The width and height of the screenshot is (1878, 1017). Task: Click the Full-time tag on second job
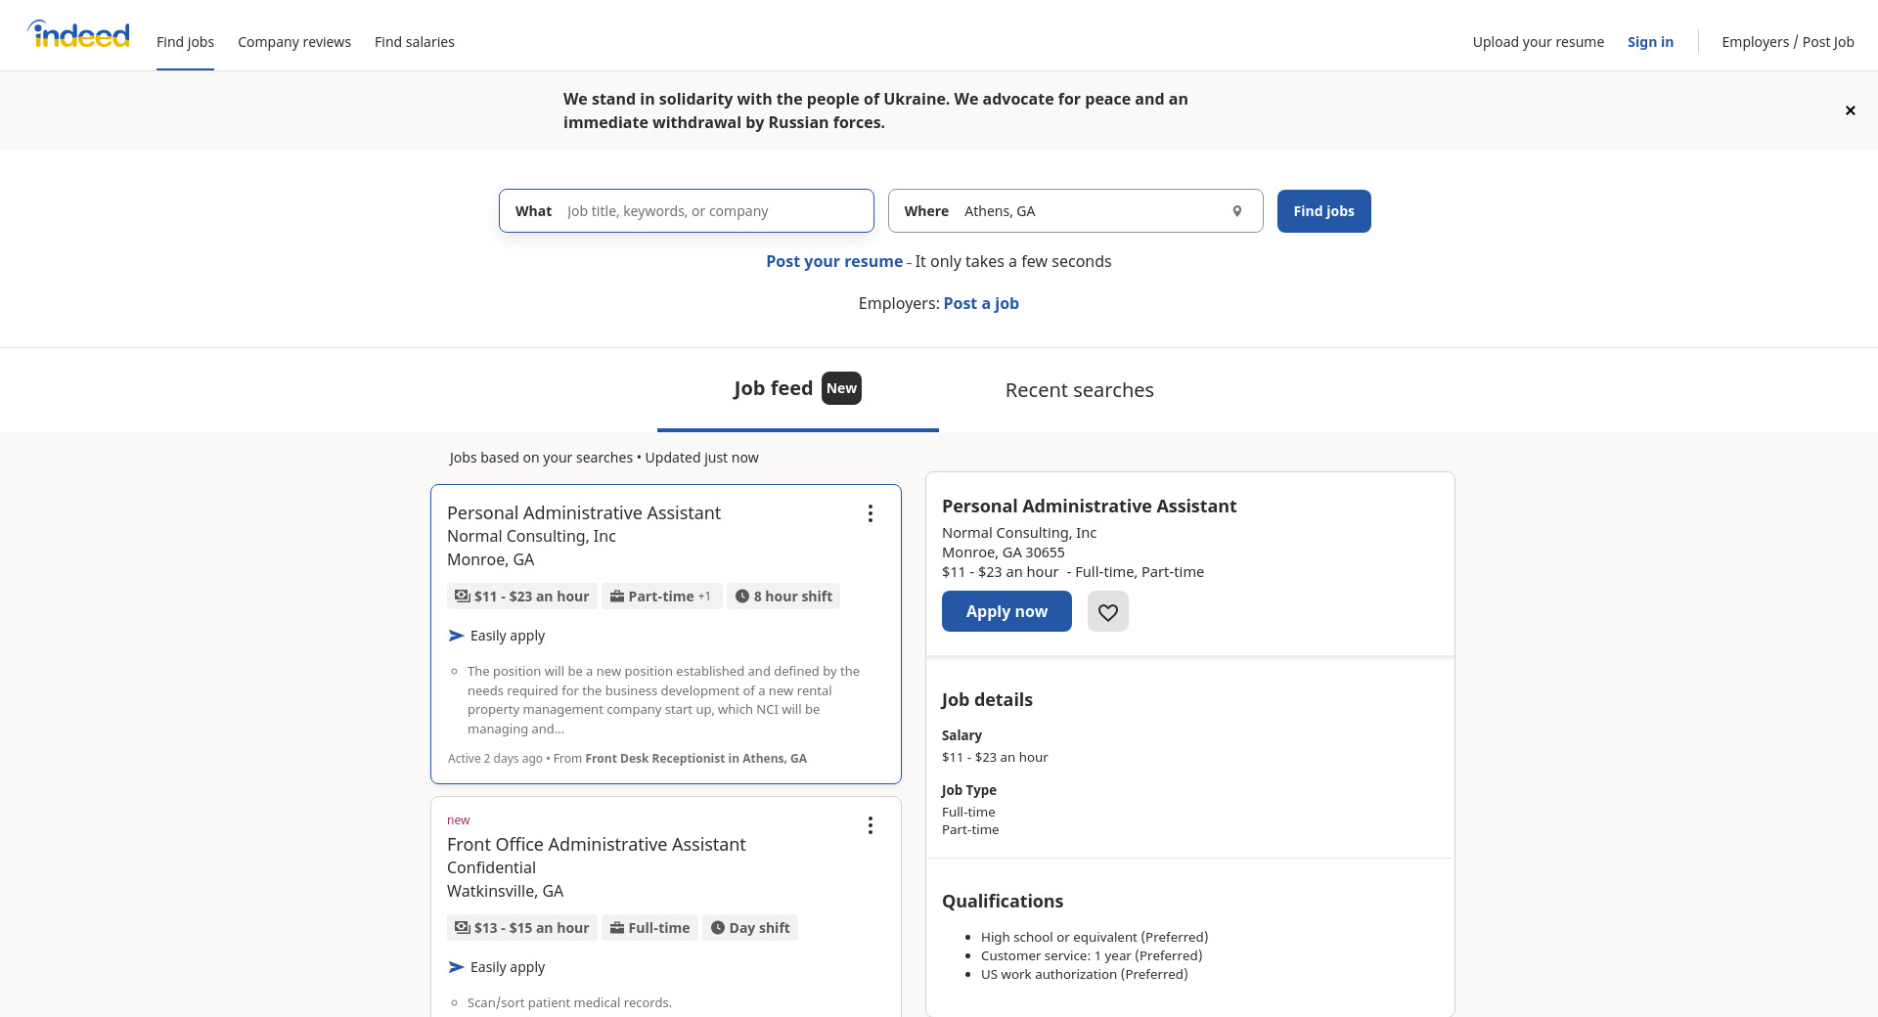(649, 928)
